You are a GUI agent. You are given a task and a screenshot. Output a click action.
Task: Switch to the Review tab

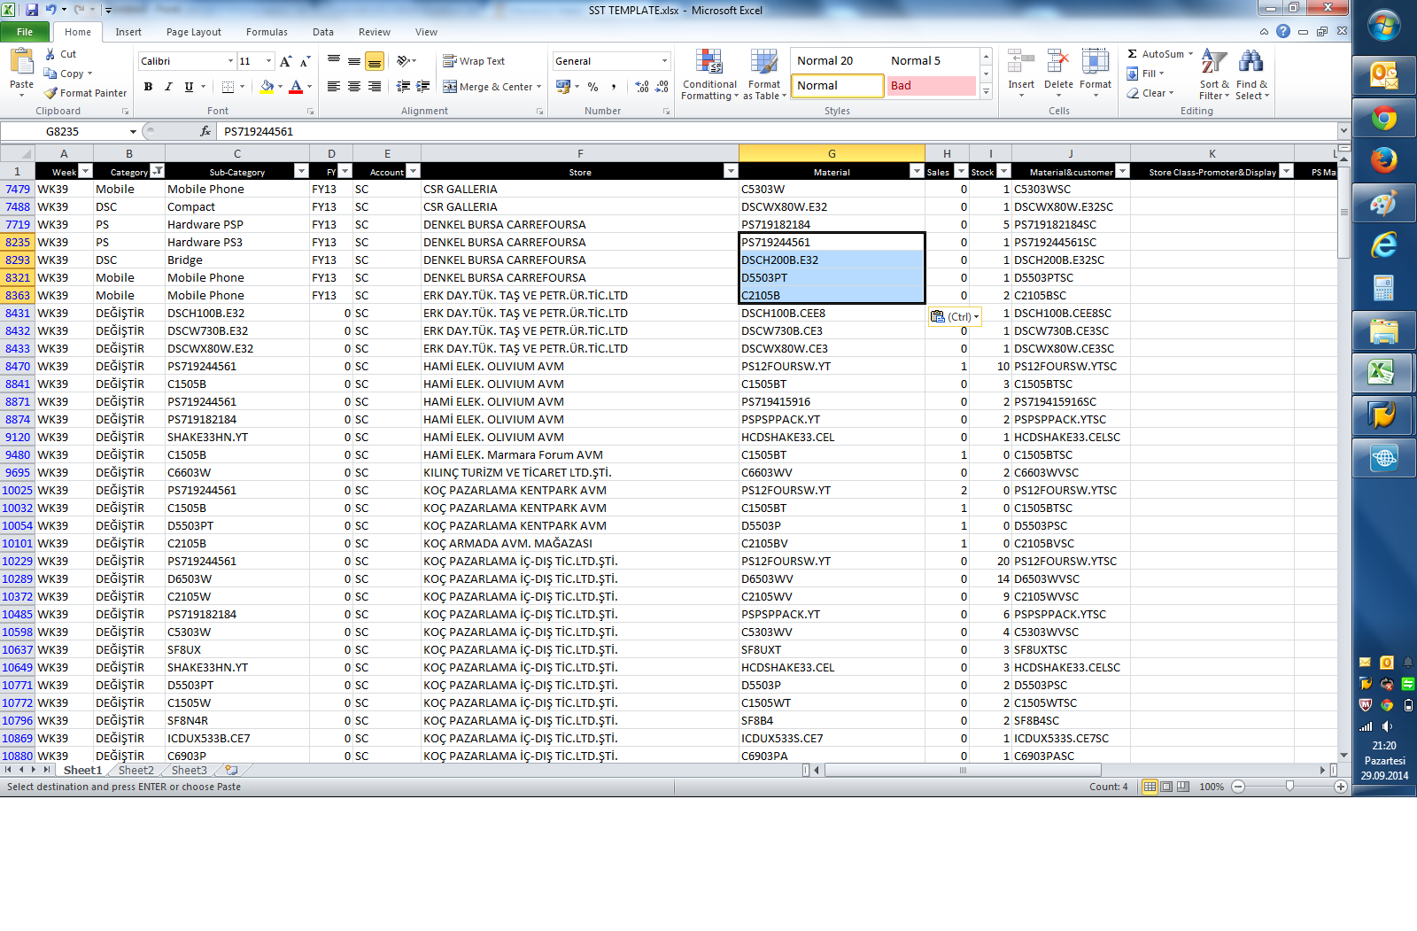tap(375, 32)
